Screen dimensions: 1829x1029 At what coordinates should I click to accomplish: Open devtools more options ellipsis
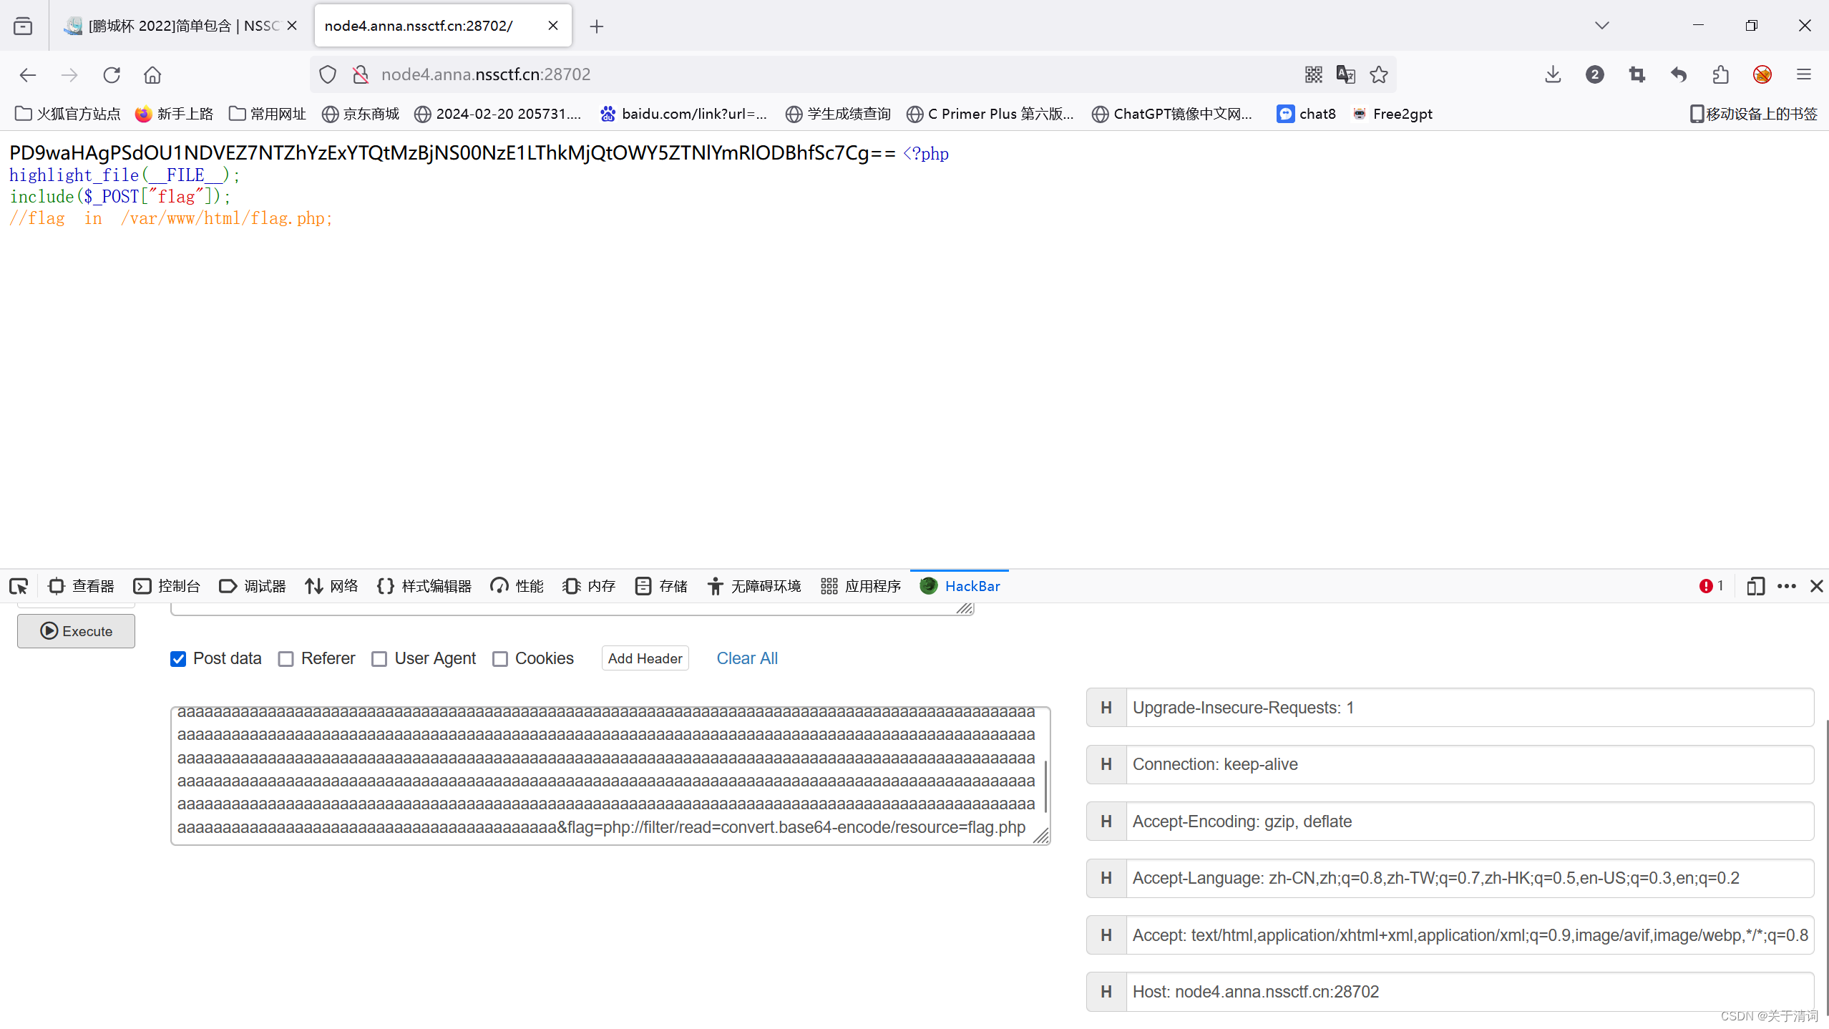(1786, 586)
